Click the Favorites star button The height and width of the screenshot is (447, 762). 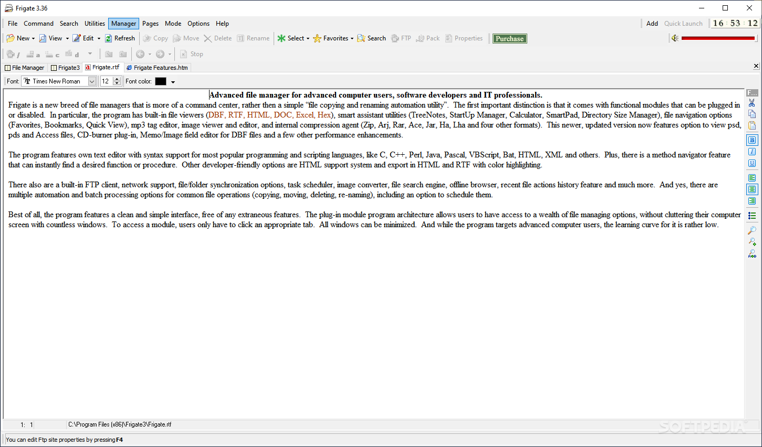pos(331,38)
